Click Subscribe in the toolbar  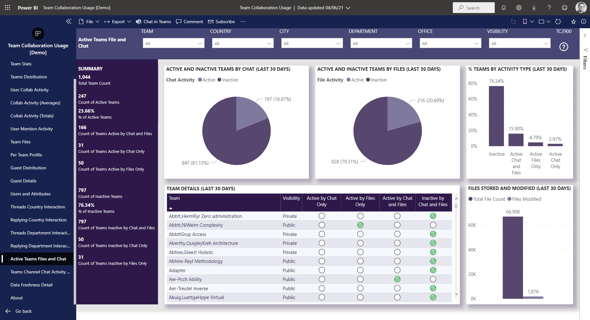(x=221, y=22)
